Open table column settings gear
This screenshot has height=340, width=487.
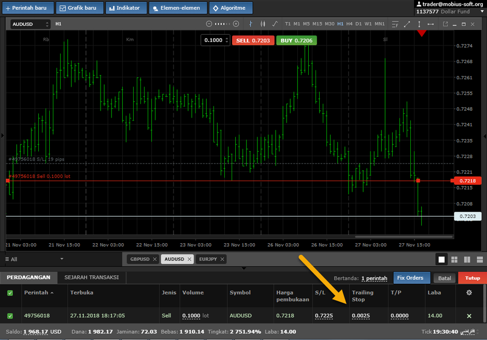(x=469, y=292)
